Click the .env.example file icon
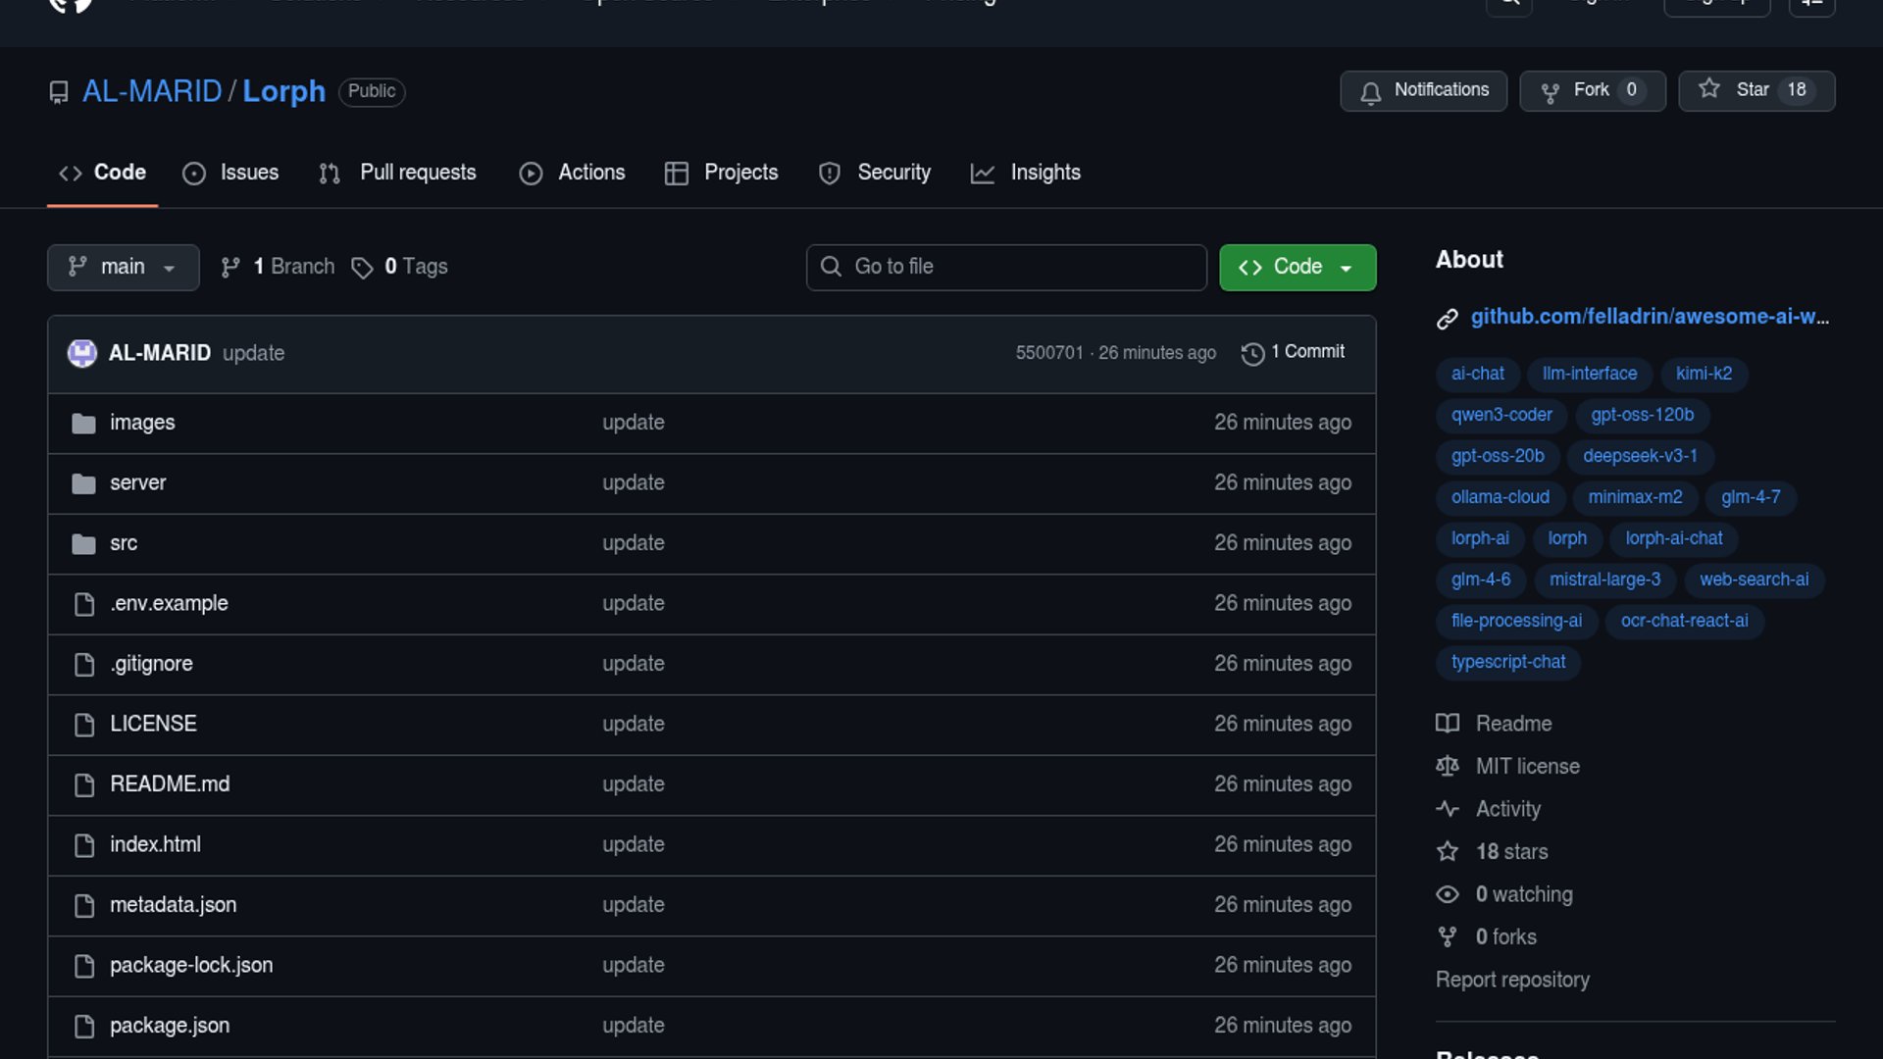This screenshot has height=1059, width=1883. (84, 604)
